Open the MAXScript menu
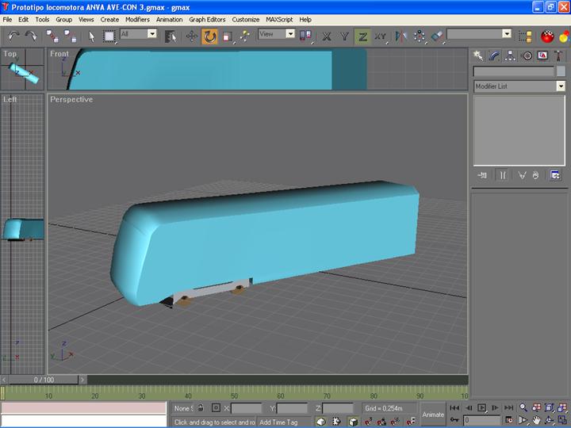571x428 pixels. [280, 19]
